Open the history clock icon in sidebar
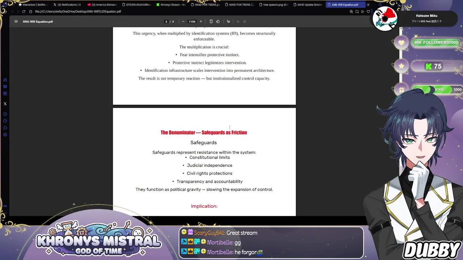 (x=5, y=121)
